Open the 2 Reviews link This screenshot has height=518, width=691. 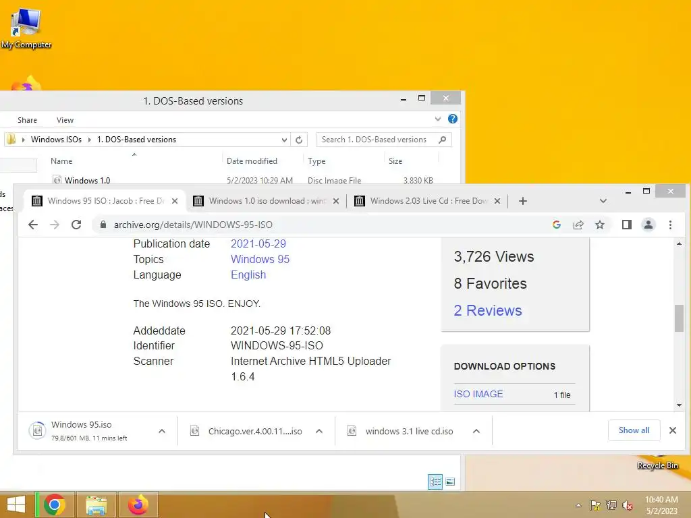[x=487, y=310]
